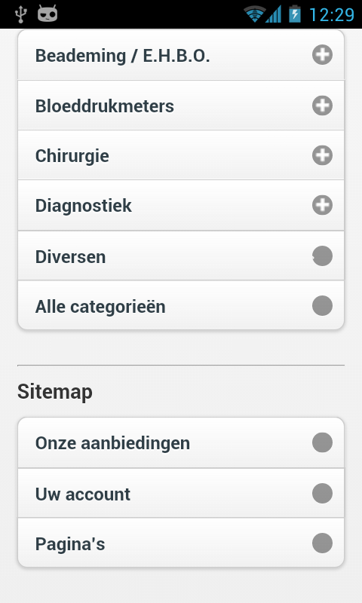Open Onze aanbiedingen page
This screenshot has width=362, height=603.
point(181,443)
